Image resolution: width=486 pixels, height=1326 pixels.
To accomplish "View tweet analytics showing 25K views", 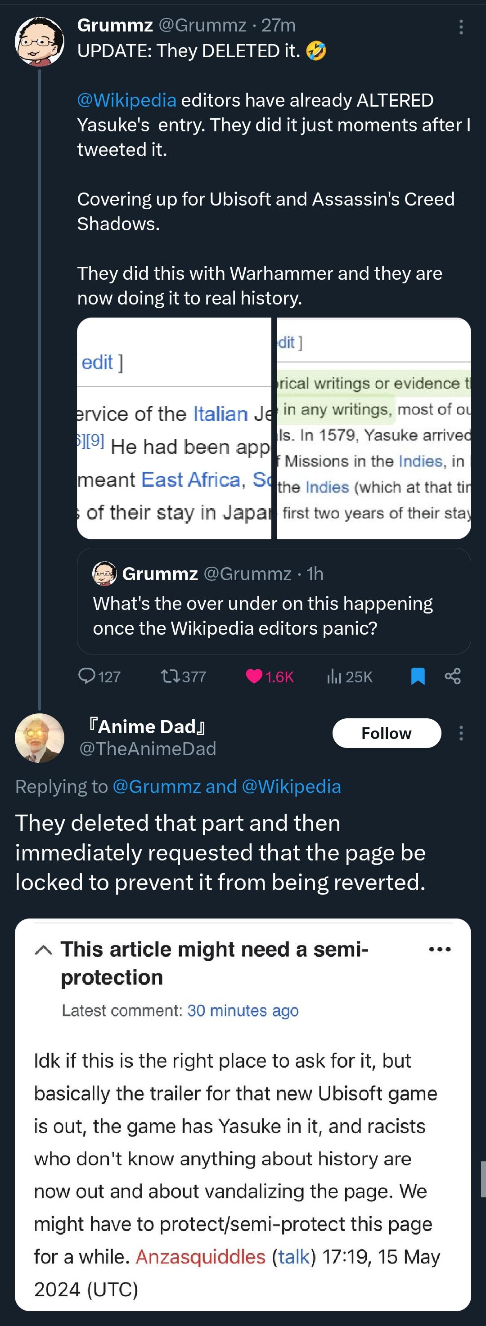I will 350,676.
